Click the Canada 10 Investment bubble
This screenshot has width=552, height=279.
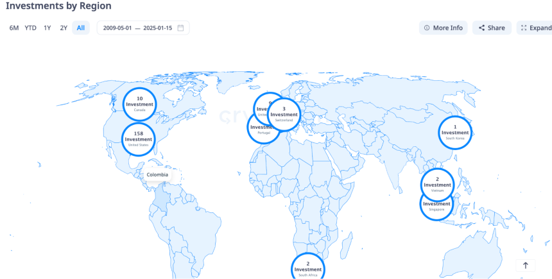(x=140, y=104)
